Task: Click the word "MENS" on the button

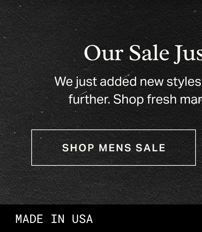Action: (x=115, y=148)
